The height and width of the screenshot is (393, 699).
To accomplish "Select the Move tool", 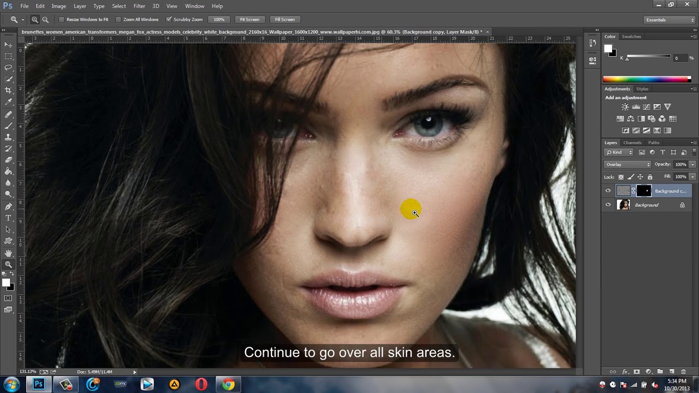I will tap(8, 45).
